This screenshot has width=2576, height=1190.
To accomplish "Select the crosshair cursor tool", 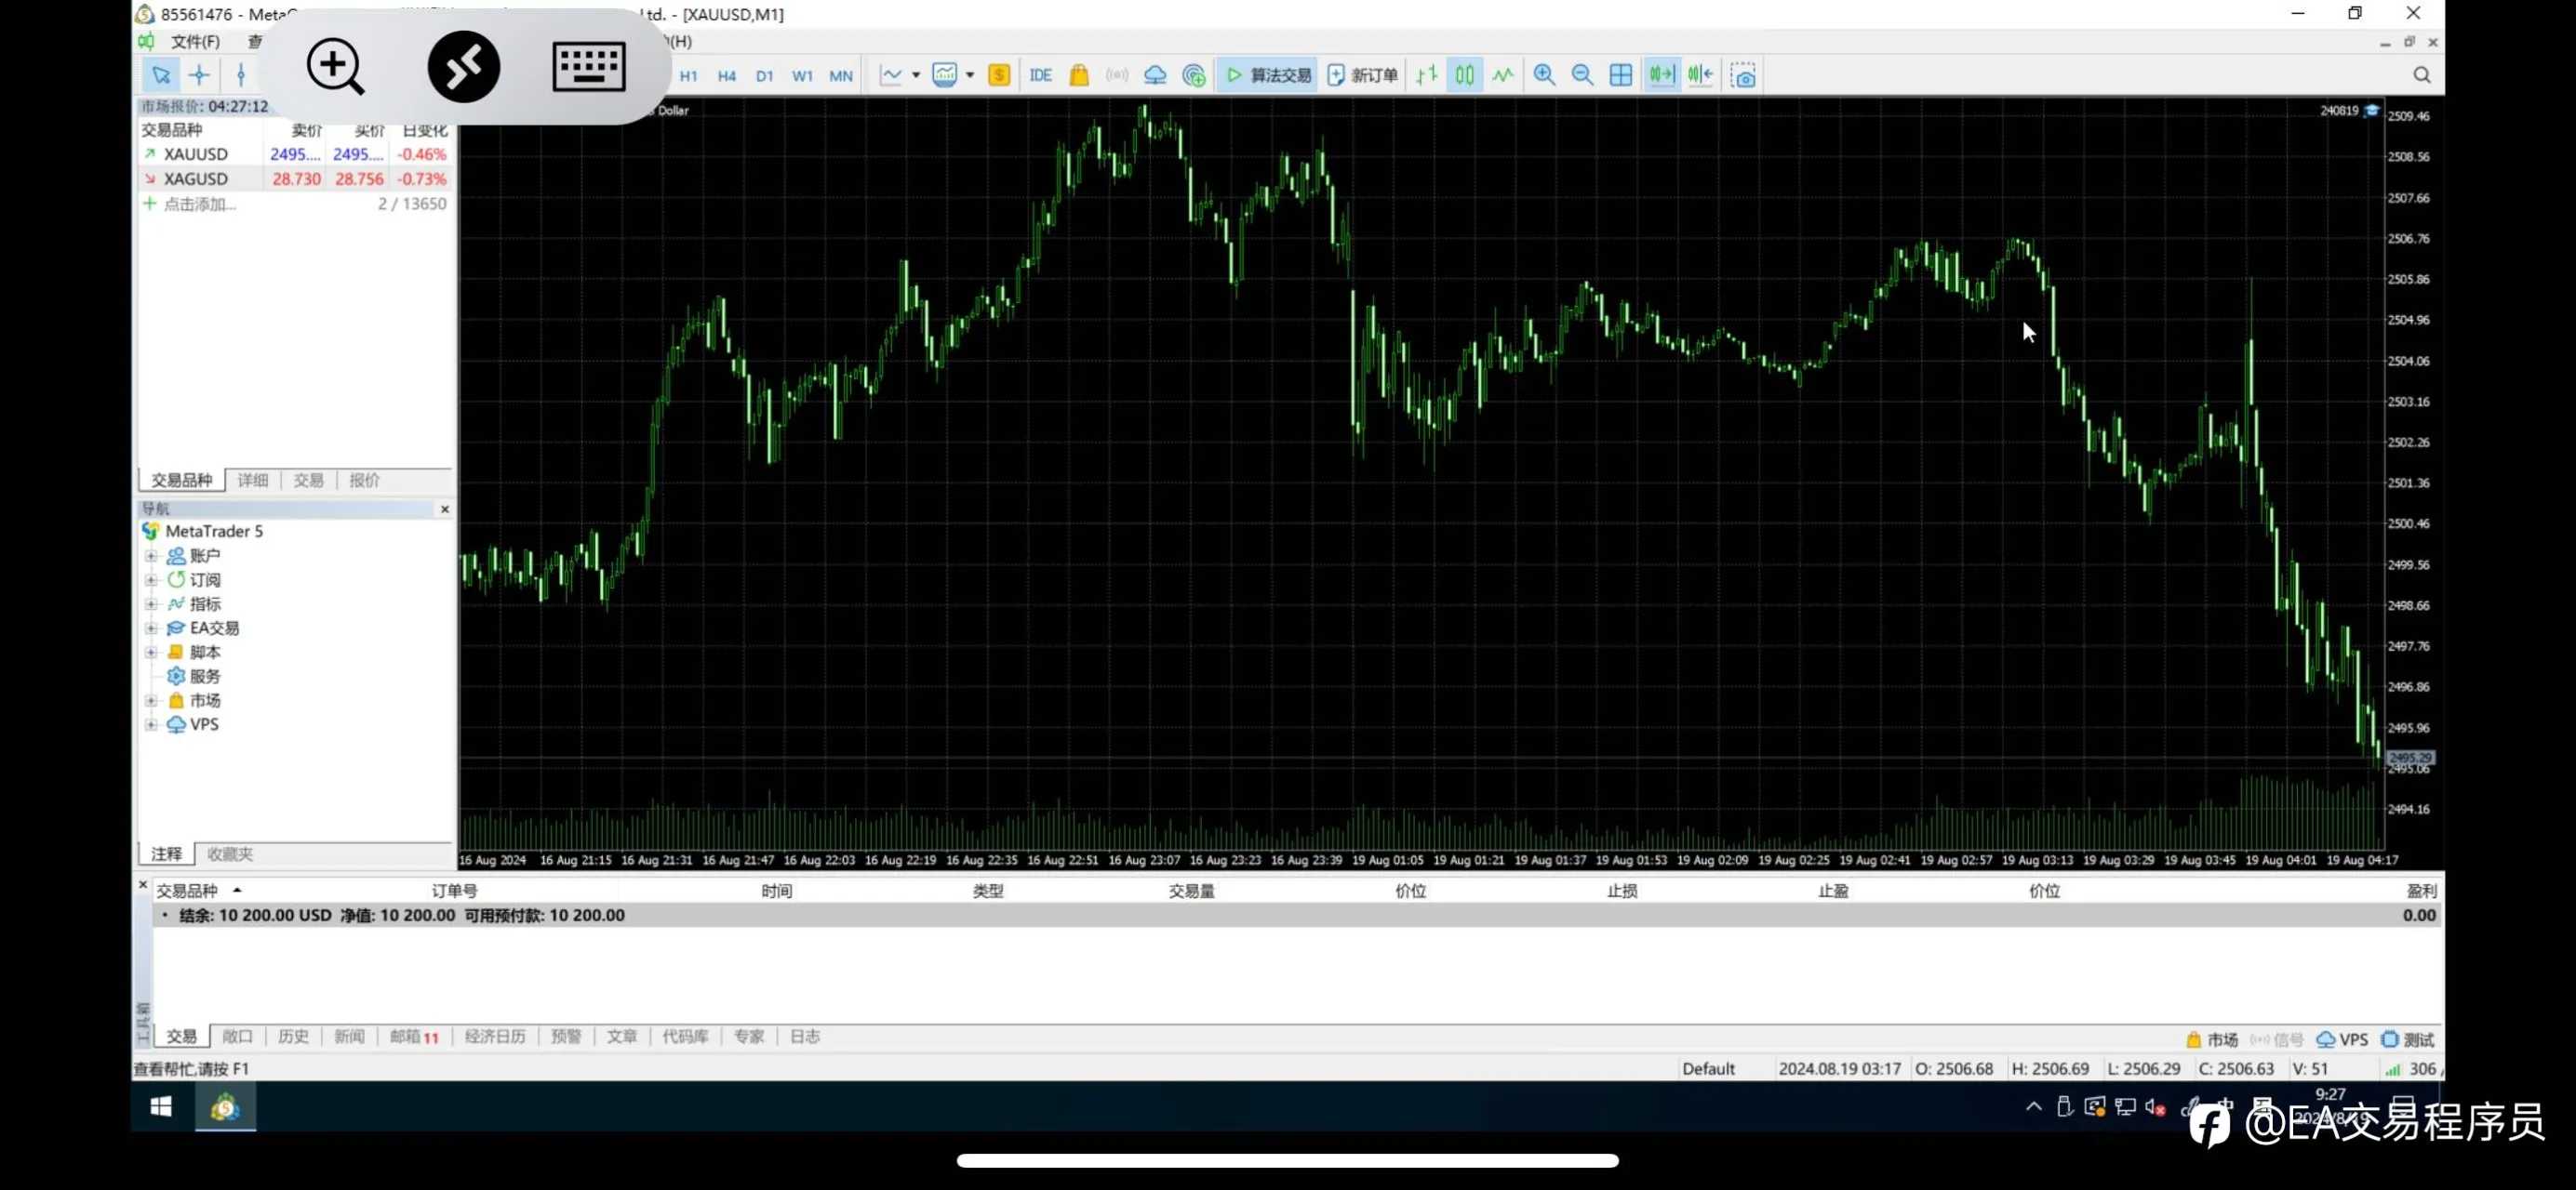I will coord(199,75).
